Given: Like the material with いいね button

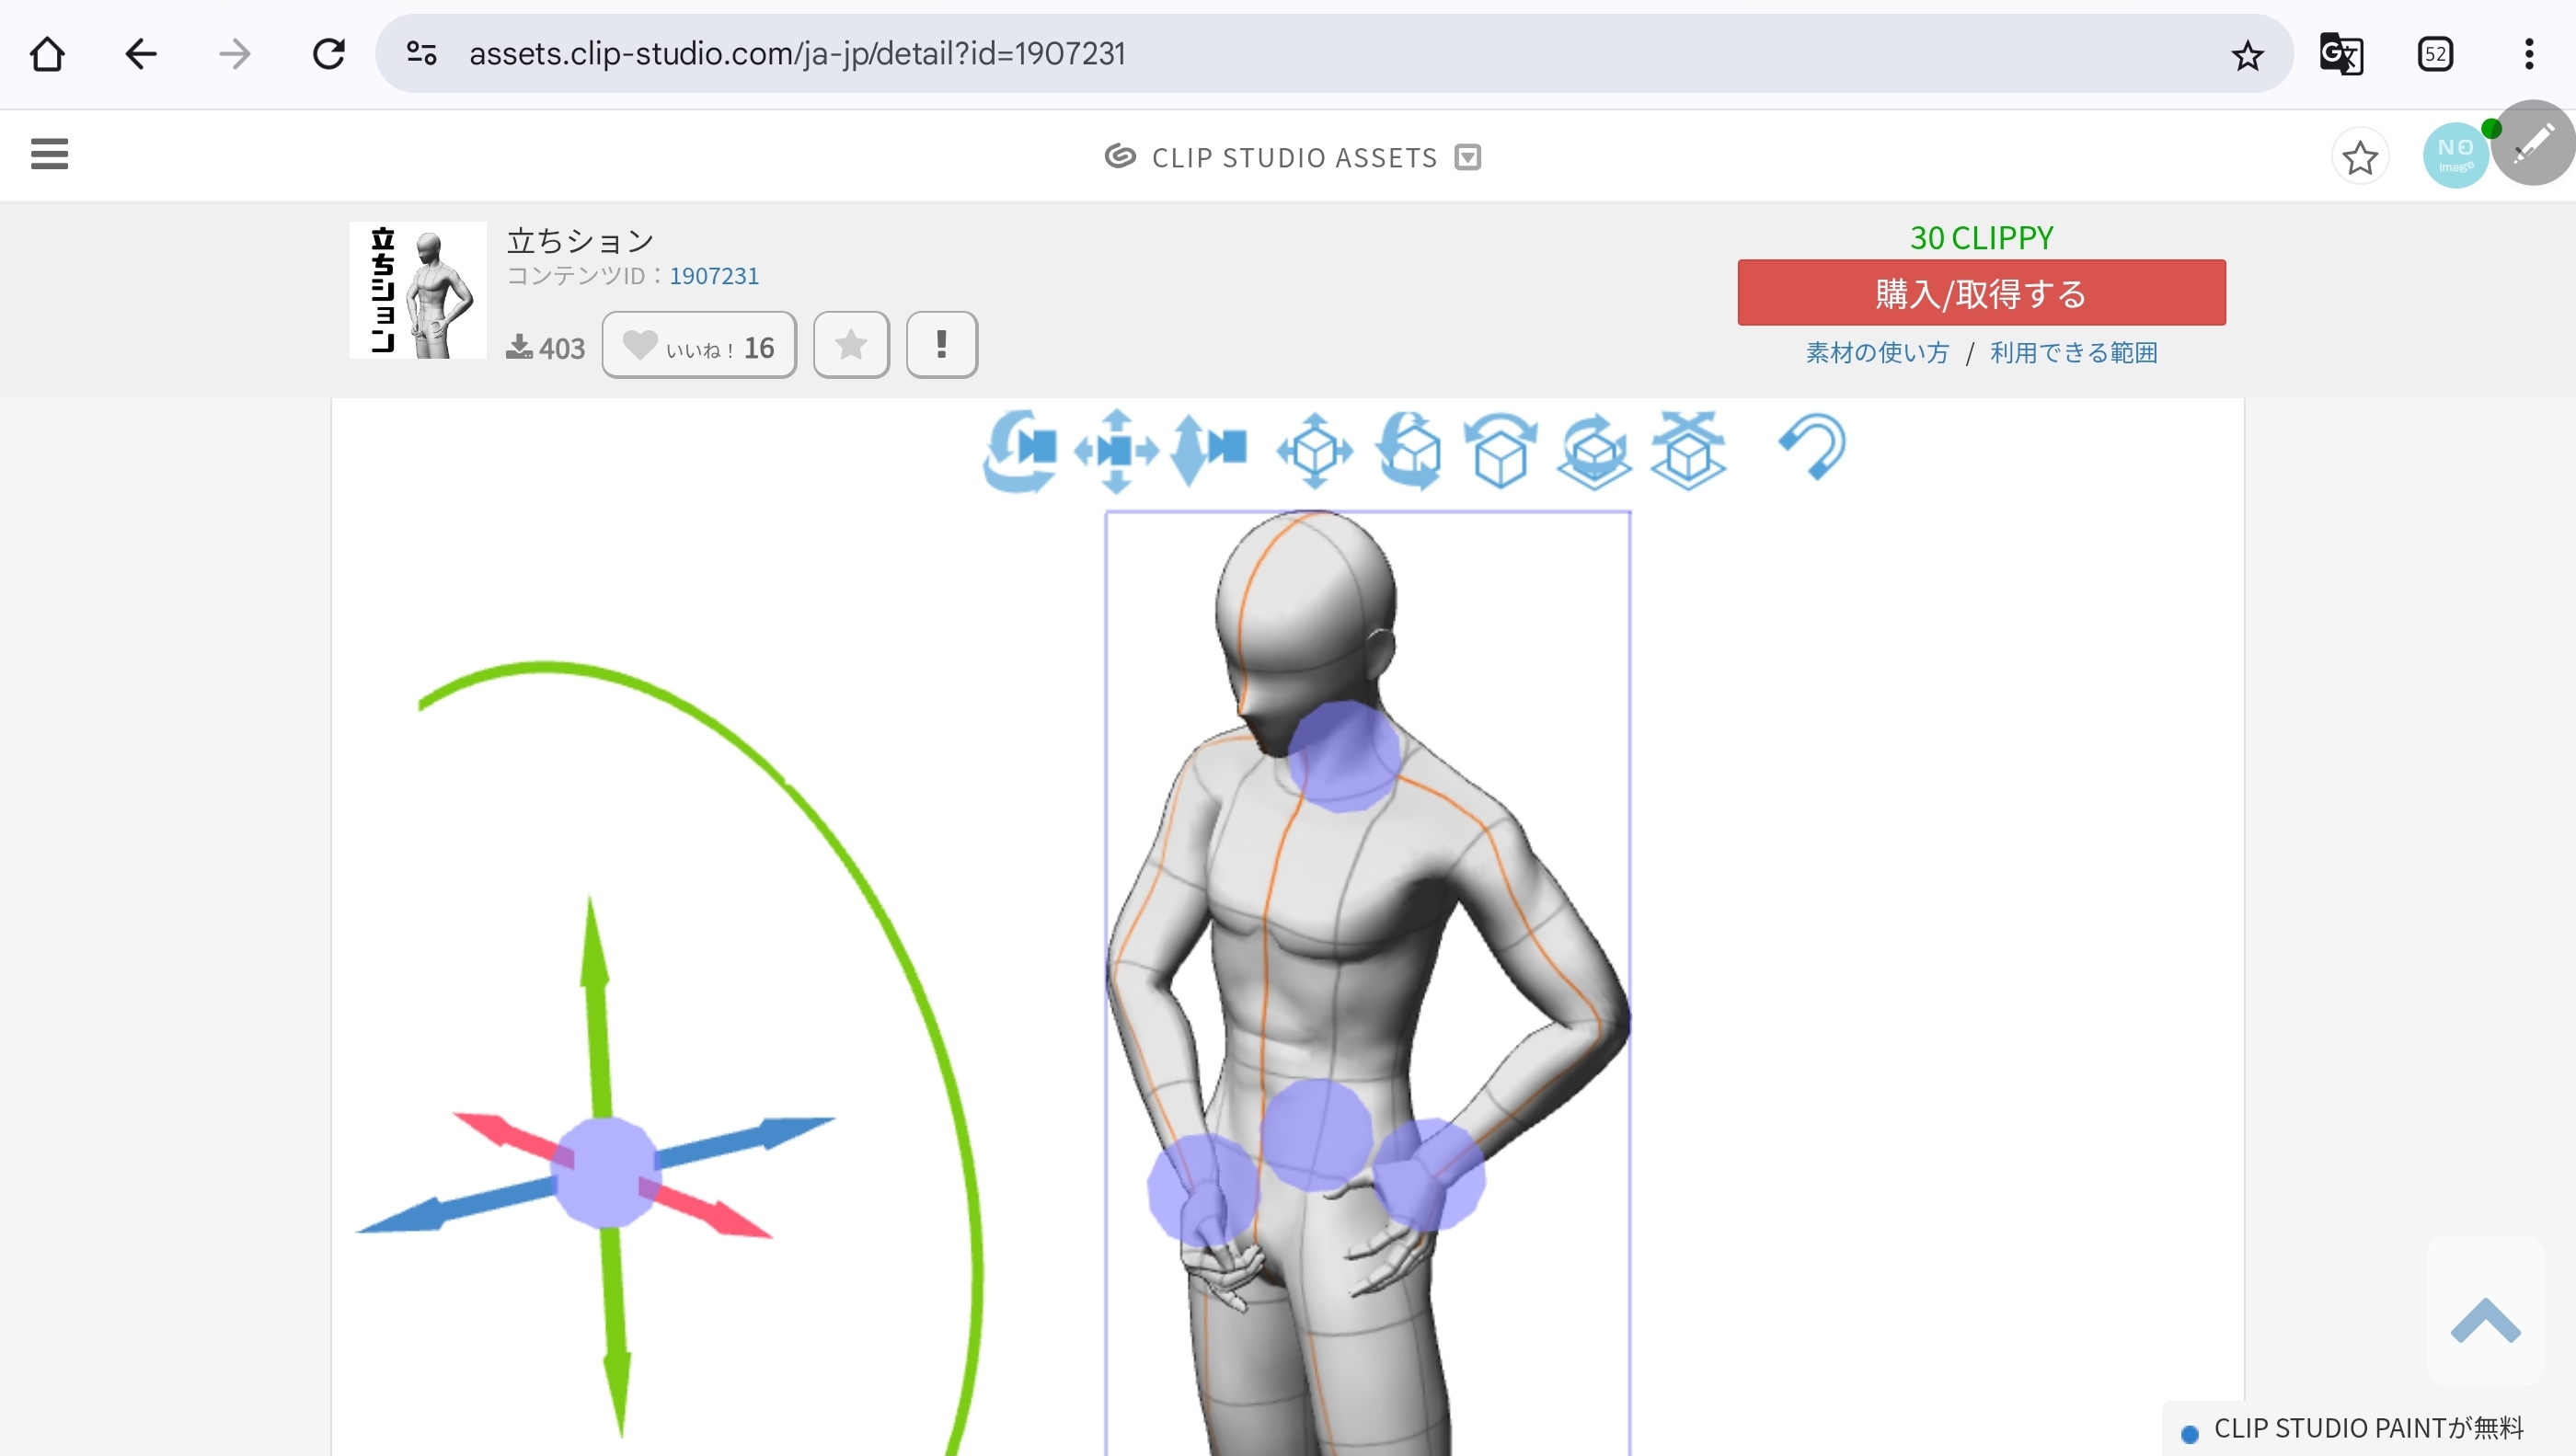Looking at the screenshot, I should pyautogui.click(x=698, y=345).
